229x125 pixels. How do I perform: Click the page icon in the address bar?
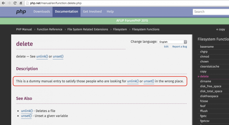[27, 3]
